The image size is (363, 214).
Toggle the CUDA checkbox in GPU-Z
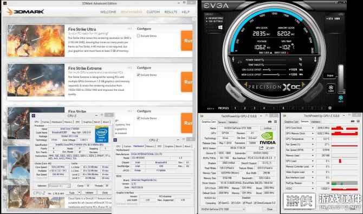pos(232,203)
